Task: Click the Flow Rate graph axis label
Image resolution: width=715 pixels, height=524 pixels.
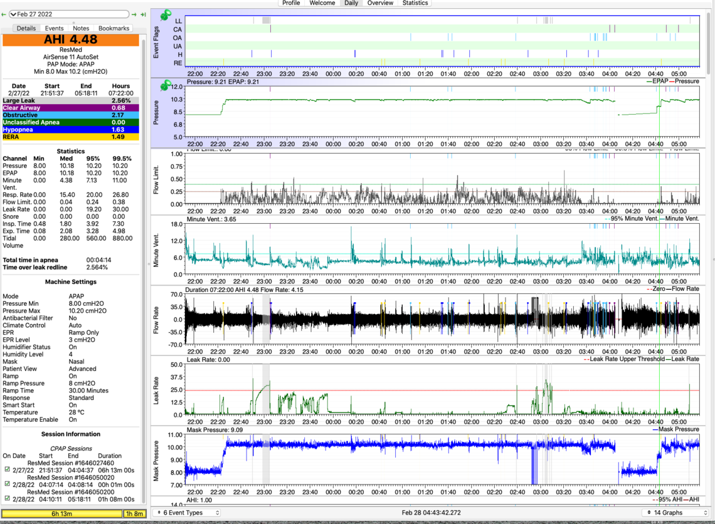Action: tap(156, 320)
